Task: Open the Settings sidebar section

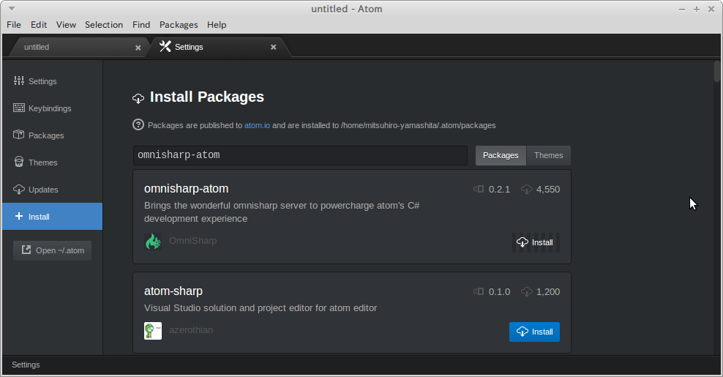Action: coord(52,81)
